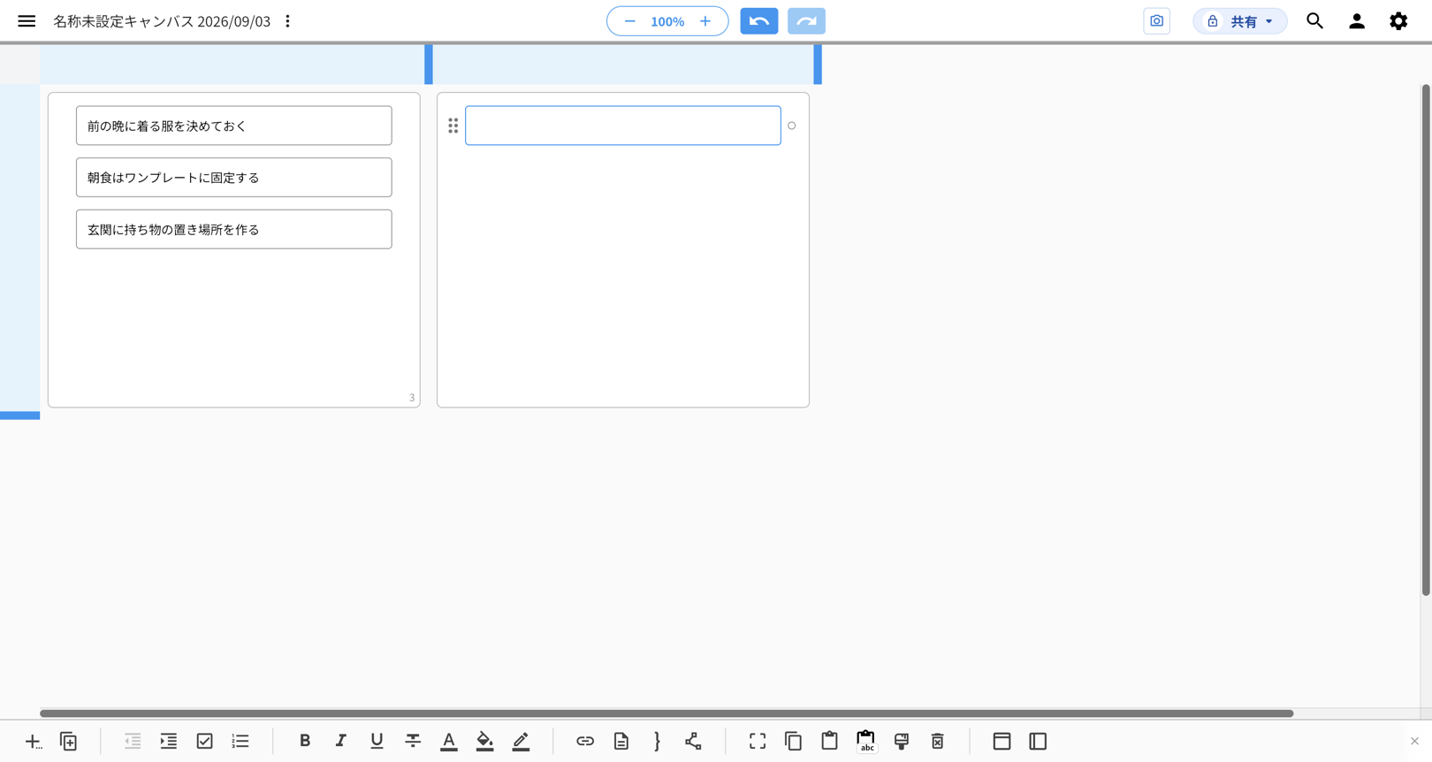
Task: Select the card 朝食はワンプレートに固定する
Action: [x=234, y=178]
